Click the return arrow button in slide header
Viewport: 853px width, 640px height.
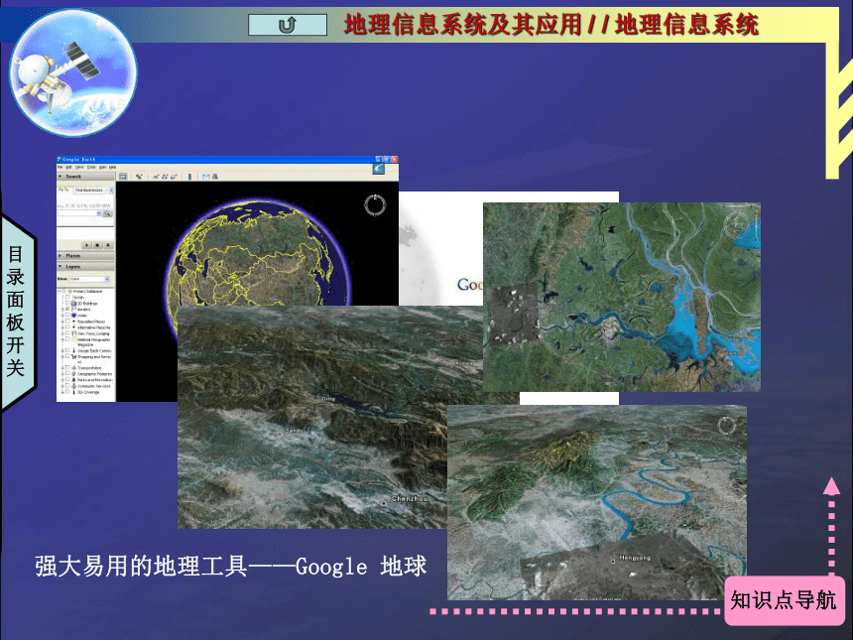coord(288,25)
